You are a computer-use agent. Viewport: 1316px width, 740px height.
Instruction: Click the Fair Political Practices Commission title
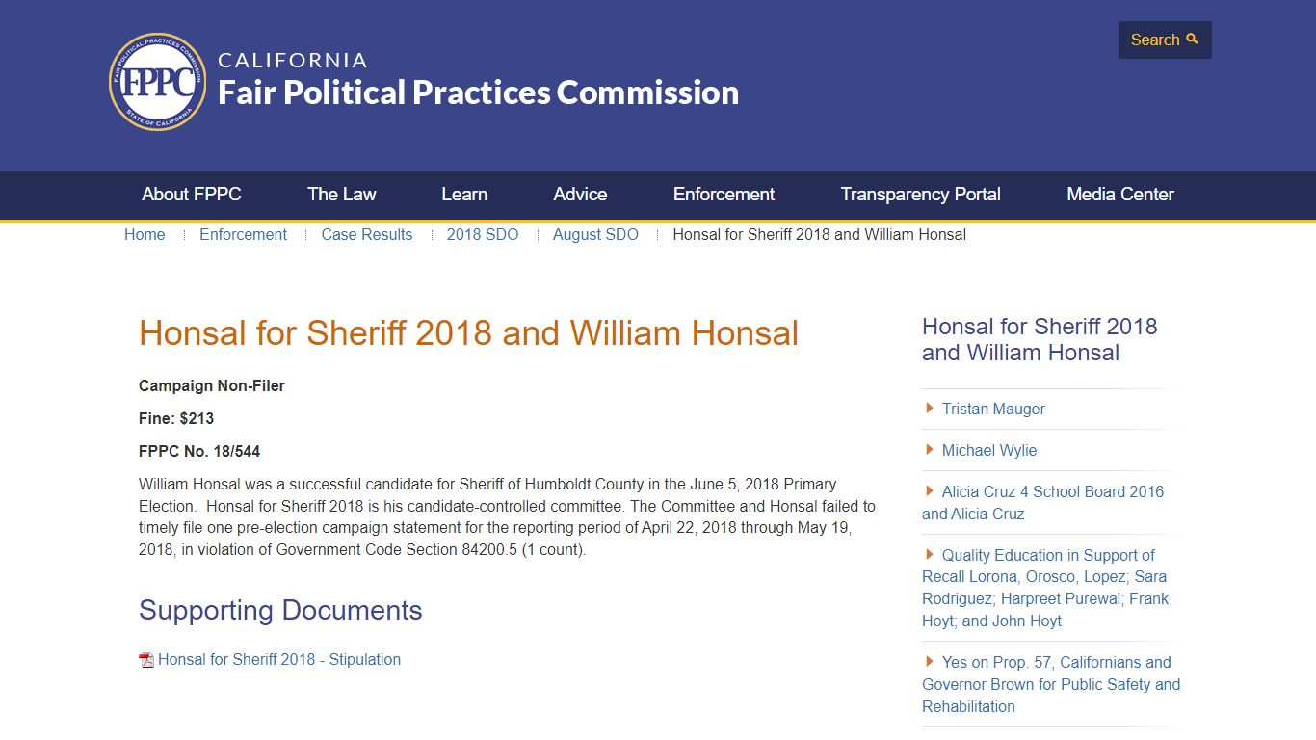478,92
